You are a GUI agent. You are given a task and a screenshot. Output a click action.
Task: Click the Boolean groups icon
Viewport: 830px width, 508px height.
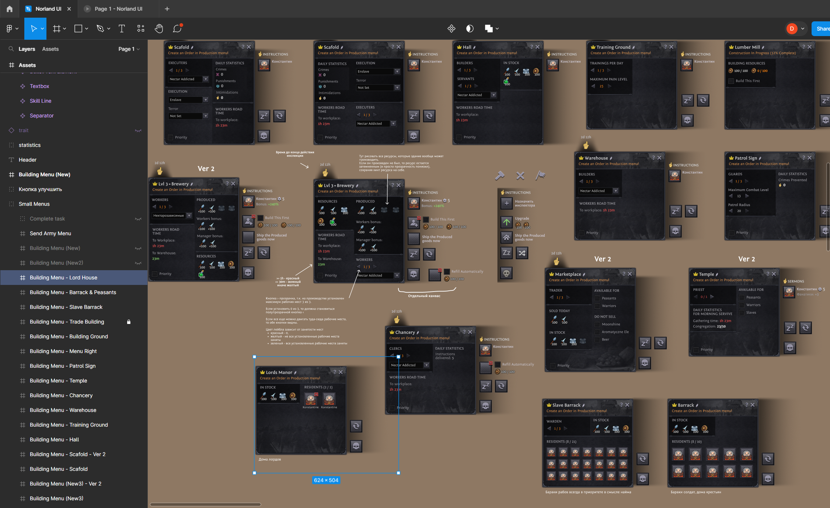(489, 29)
